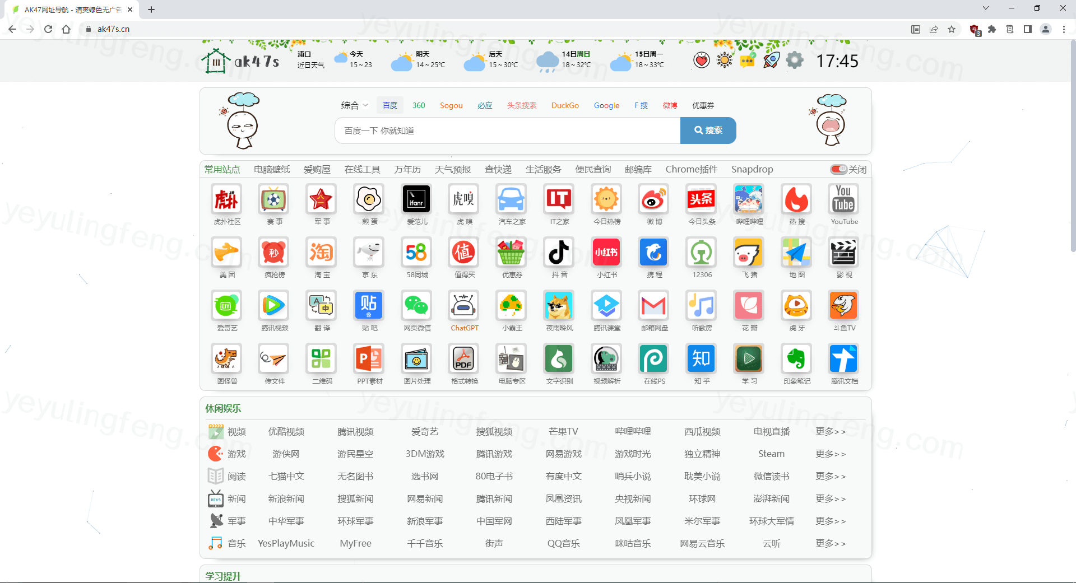Expand the 综合 search category dropdown
The image size is (1076, 583).
click(355, 105)
